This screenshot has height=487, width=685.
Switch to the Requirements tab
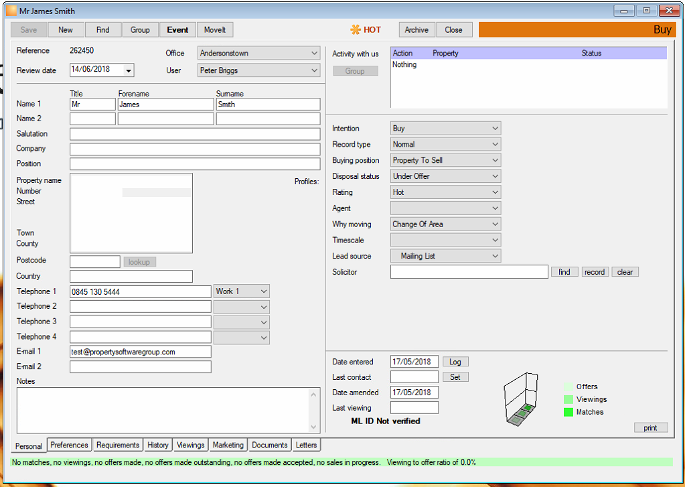pos(118,445)
